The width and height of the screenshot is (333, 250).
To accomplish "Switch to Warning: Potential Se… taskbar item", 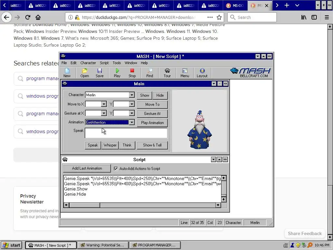I will click(x=103, y=245).
